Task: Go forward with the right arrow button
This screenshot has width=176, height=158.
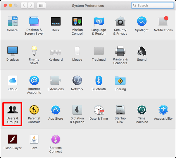Action: tap(31, 5)
